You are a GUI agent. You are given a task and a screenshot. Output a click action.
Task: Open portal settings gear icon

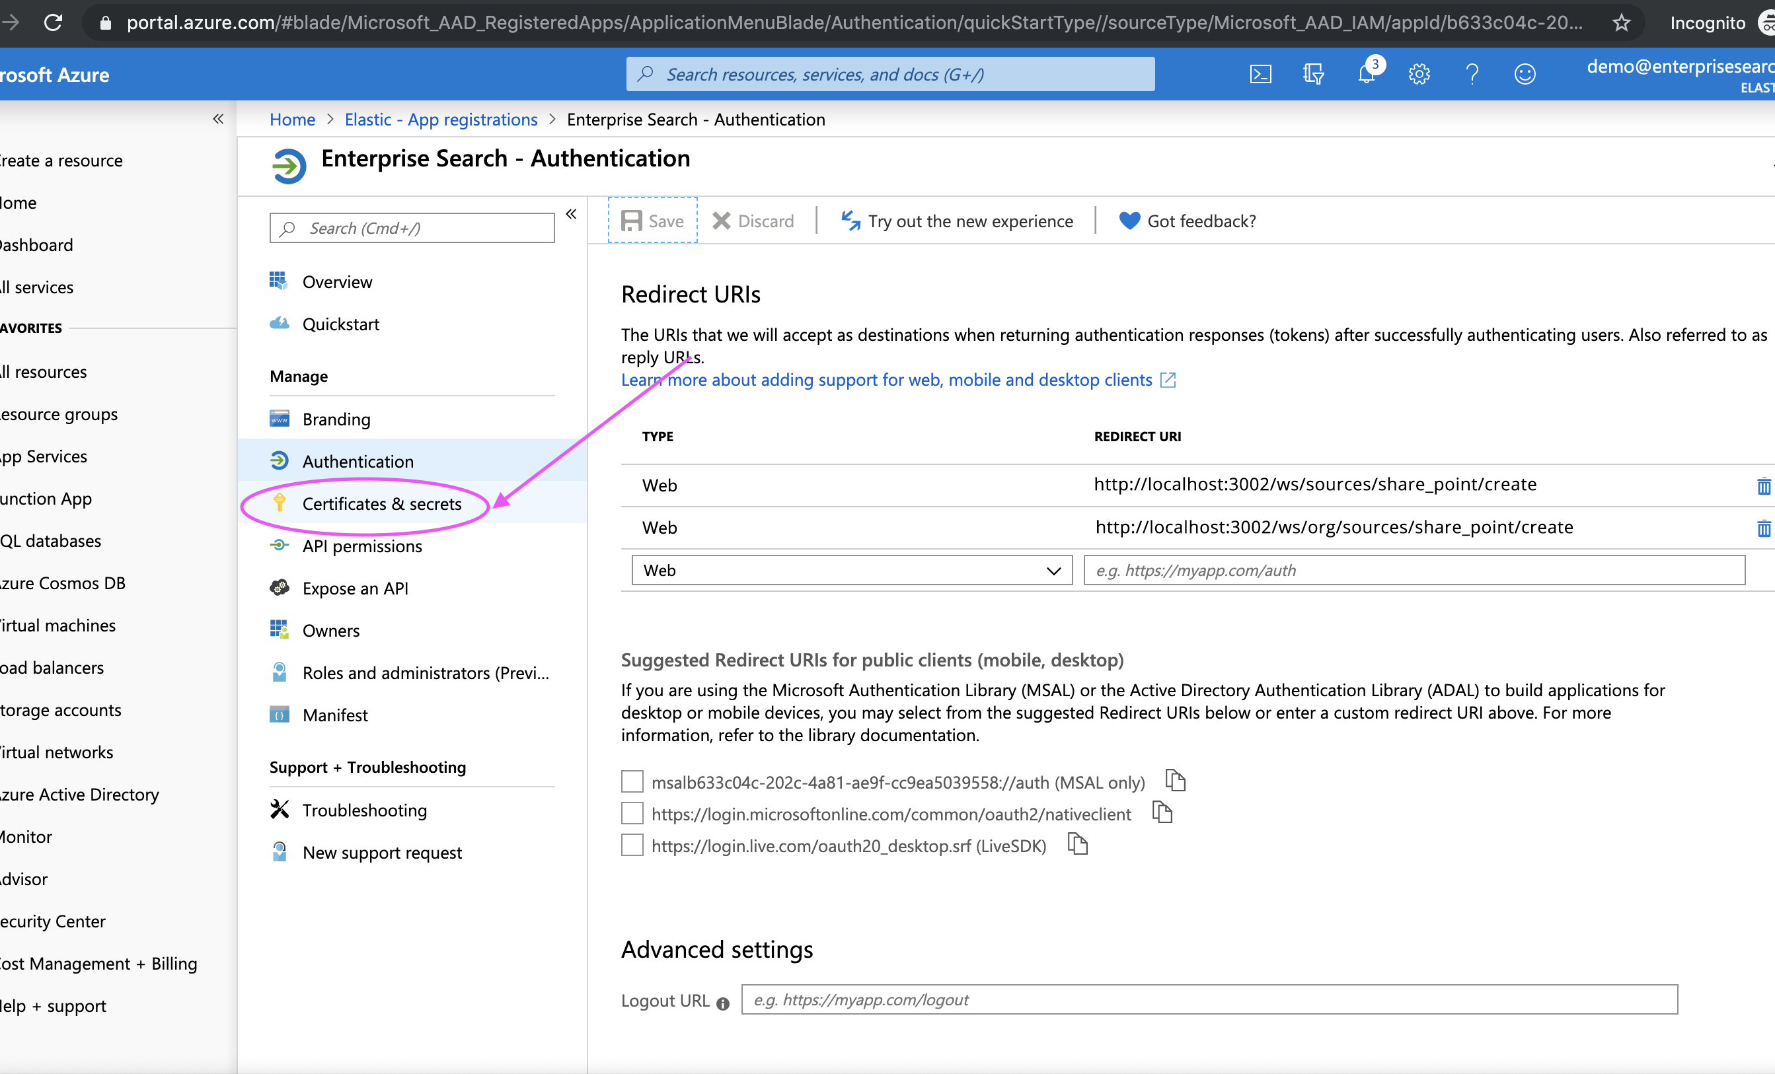coord(1418,74)
